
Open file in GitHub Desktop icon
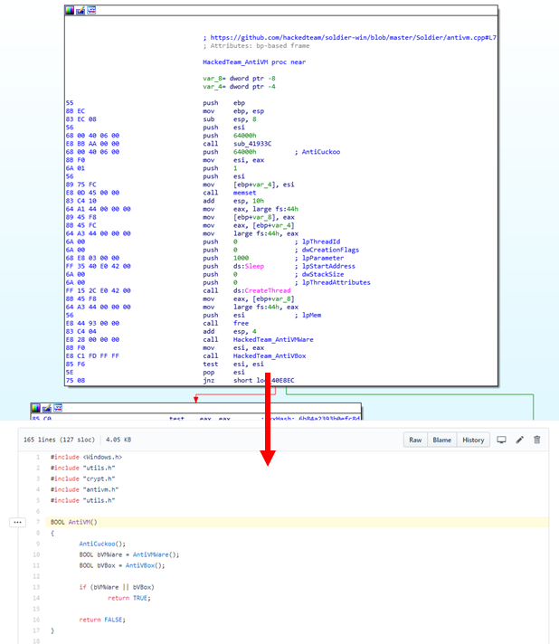point(501,440)
